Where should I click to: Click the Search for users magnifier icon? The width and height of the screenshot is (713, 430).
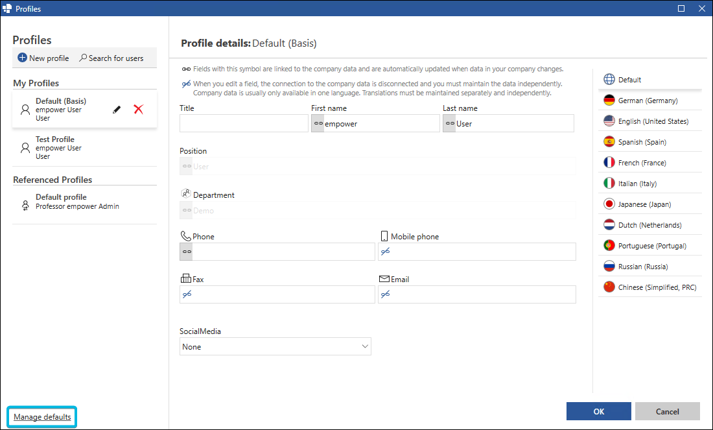coord(83,58)
